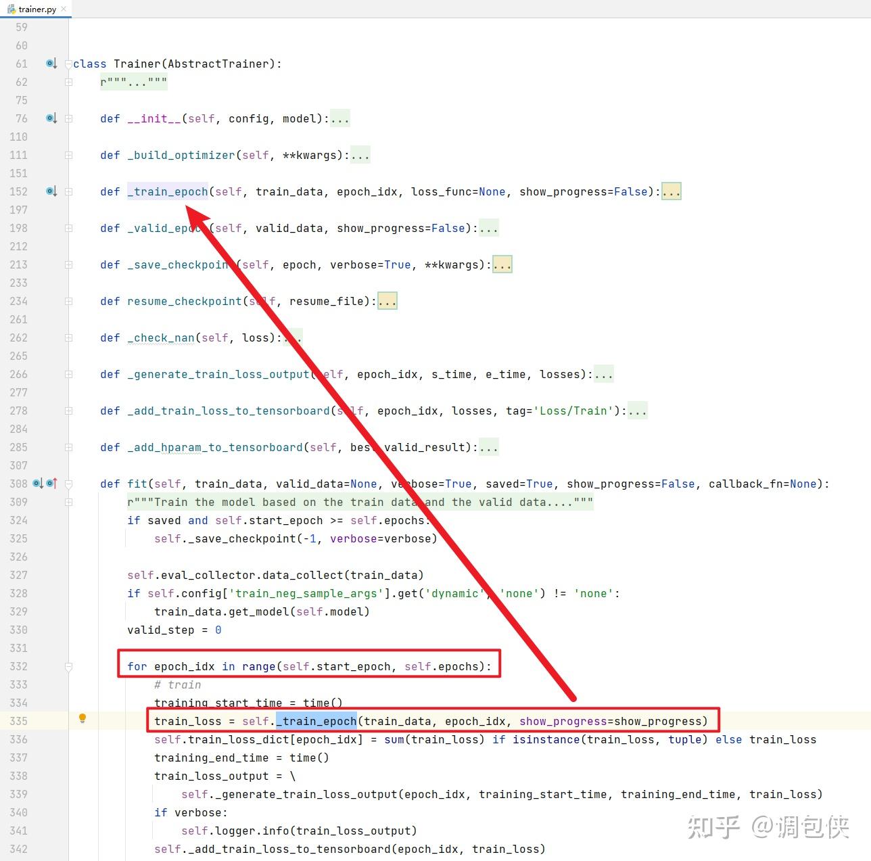The image size is (871, 861).
Task: Click the gutter override marker beside class Trainer
Action: point(51,64)
